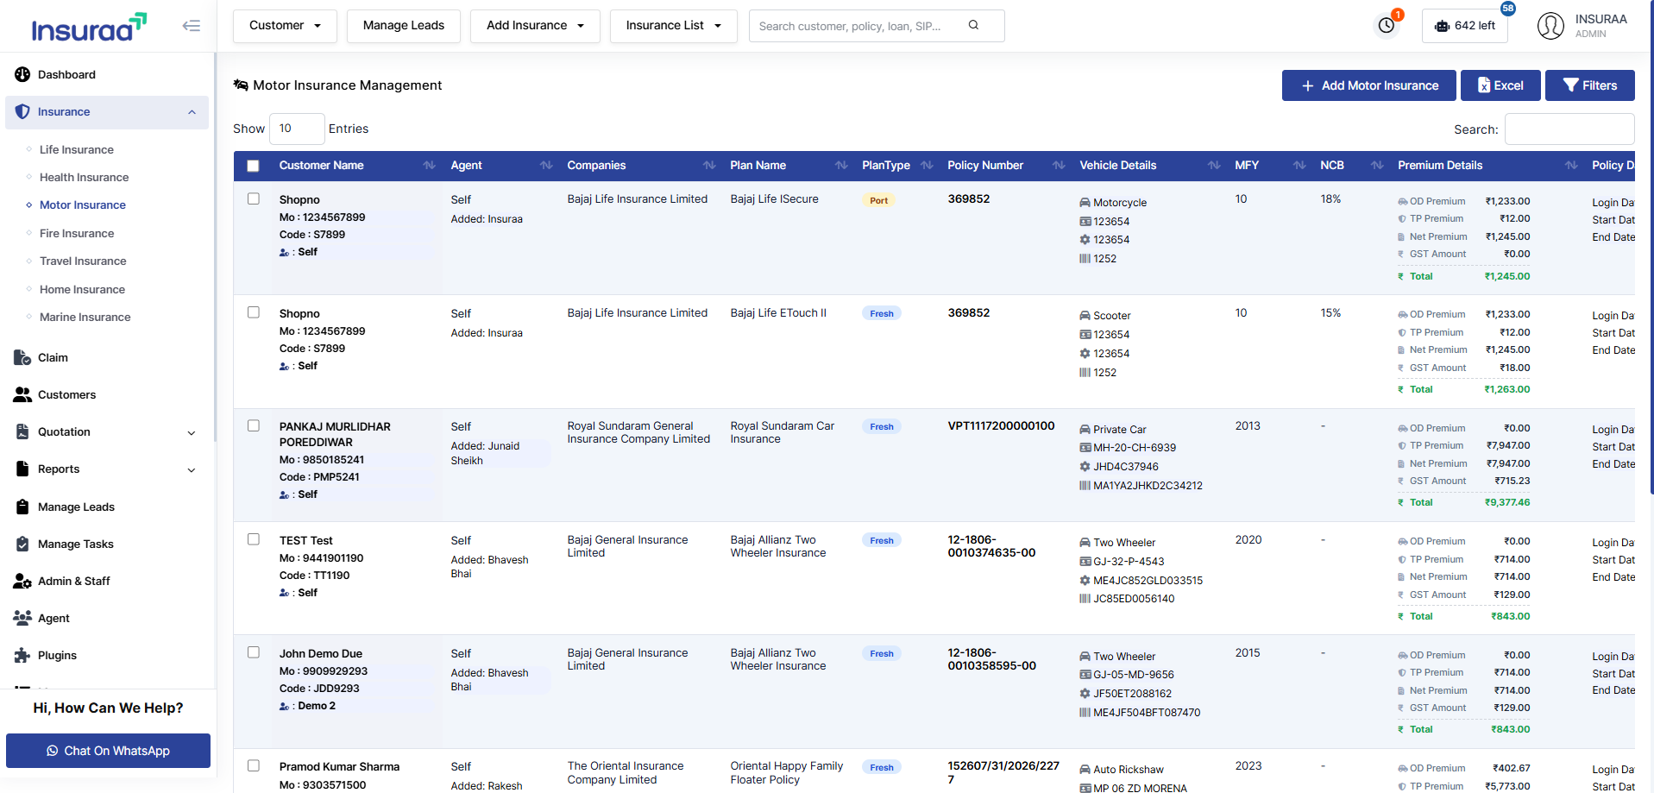The image size is (1654, 793).
Task: Go to Customers in sidebar
Action: click(66, 394)
